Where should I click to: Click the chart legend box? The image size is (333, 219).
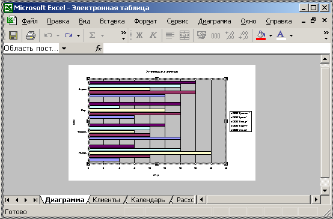pyautogui.click(x=240, y=121)
